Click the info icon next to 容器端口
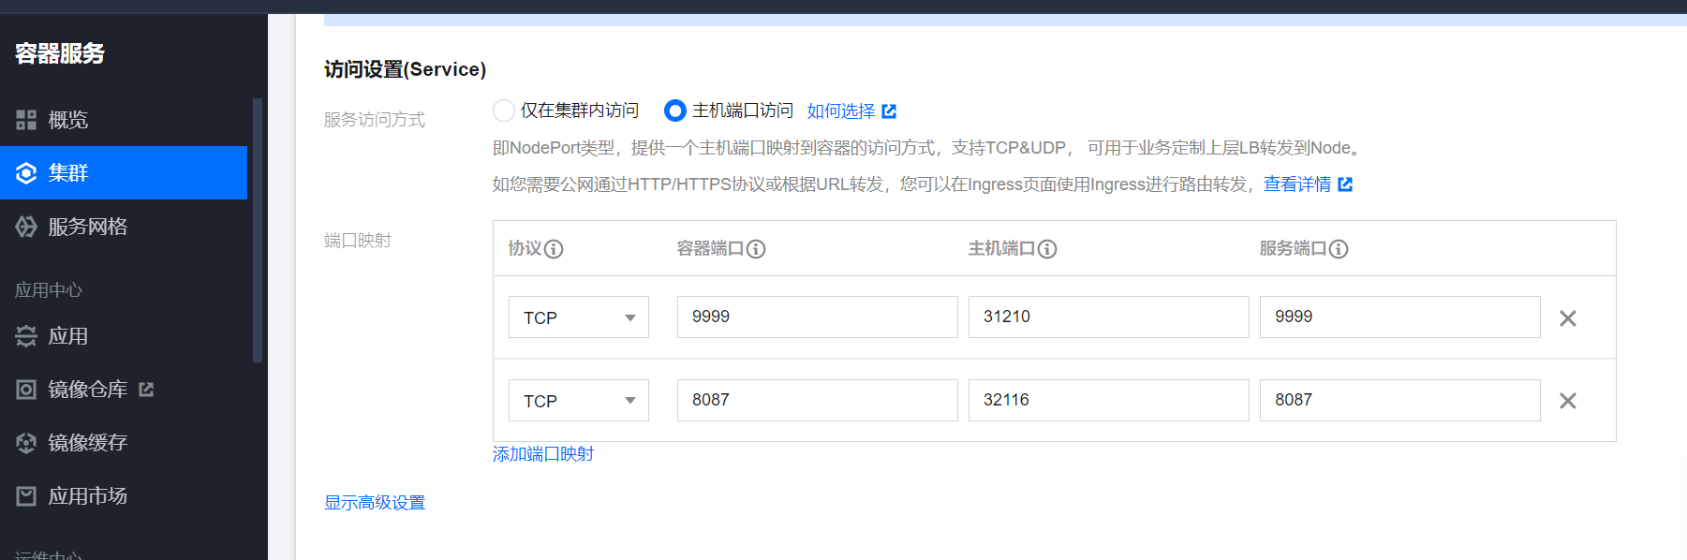This screenshot has height=560, width=1687. (756, 249)
